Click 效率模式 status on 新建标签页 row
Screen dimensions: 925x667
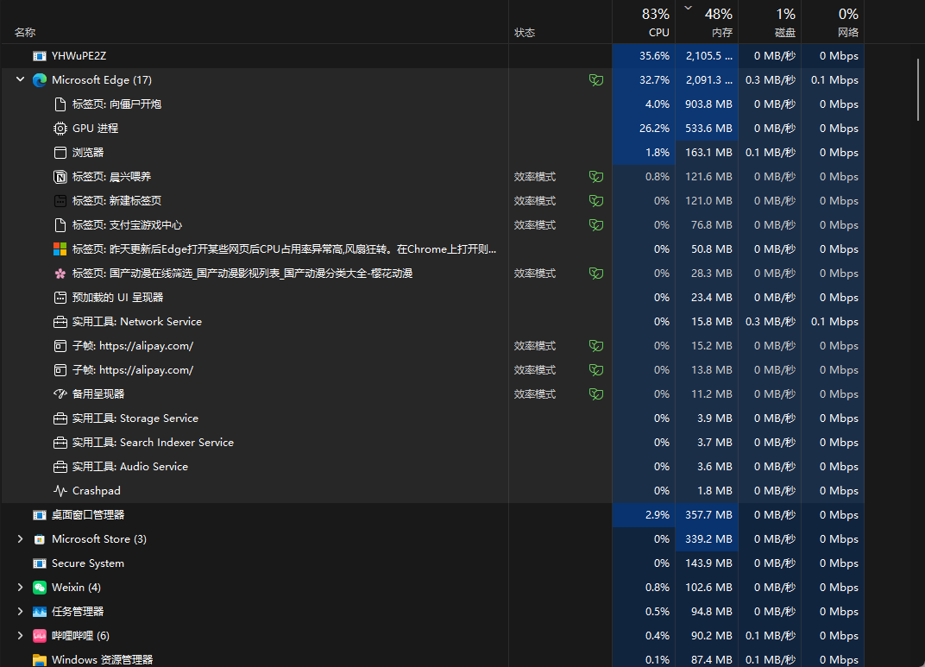534,201
